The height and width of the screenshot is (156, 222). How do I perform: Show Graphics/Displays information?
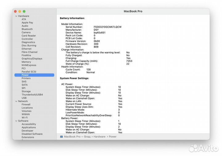(32, 59)
